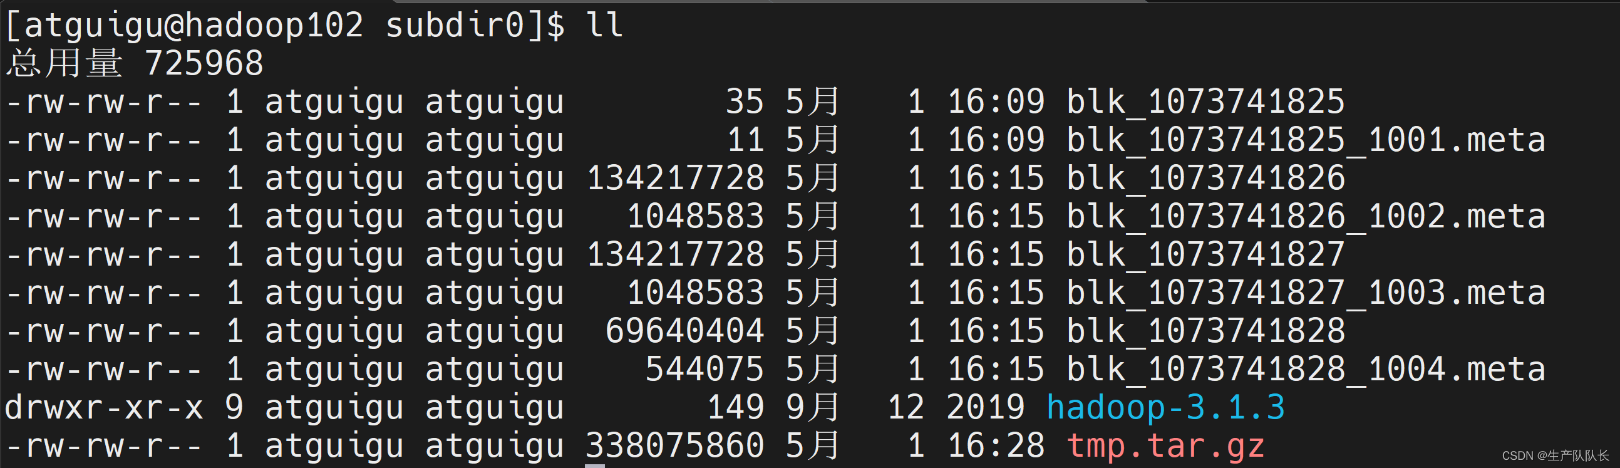Click time 16:09 in blk_1073741825 row
The width and height of the screenshot is (1620, 468).
(x=996, y=101)
